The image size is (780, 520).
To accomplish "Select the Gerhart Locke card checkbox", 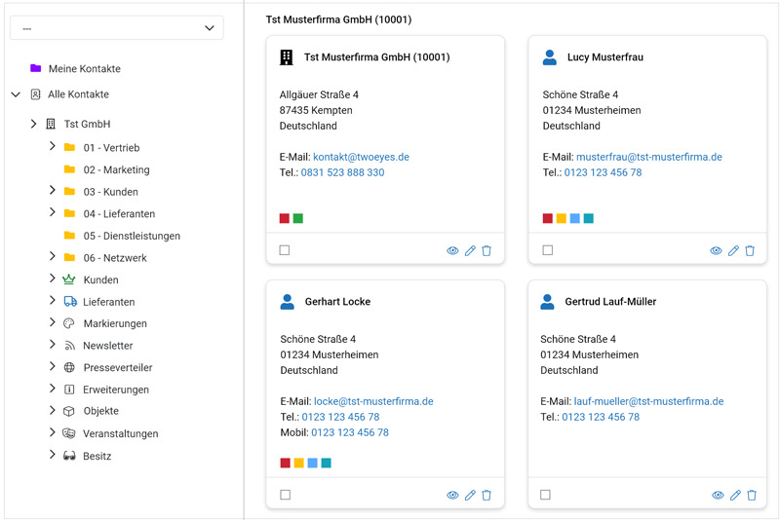I will pos(285,495).
